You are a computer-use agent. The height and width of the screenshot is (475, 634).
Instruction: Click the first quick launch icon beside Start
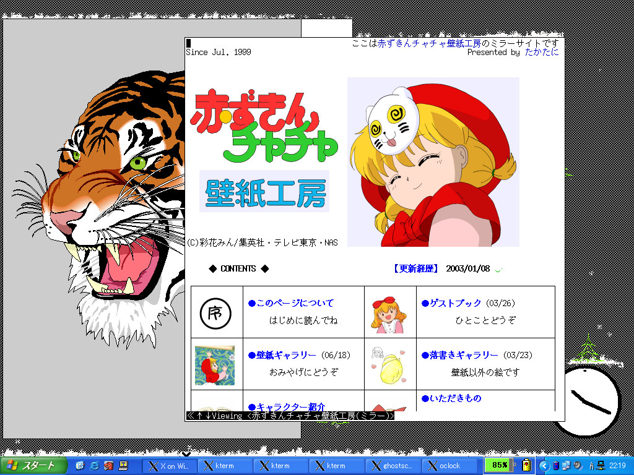coord(80,466)
